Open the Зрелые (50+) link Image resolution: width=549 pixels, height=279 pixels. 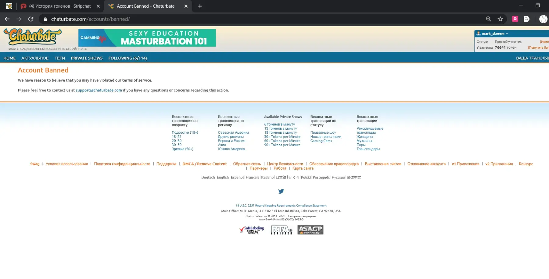point(182,149)
